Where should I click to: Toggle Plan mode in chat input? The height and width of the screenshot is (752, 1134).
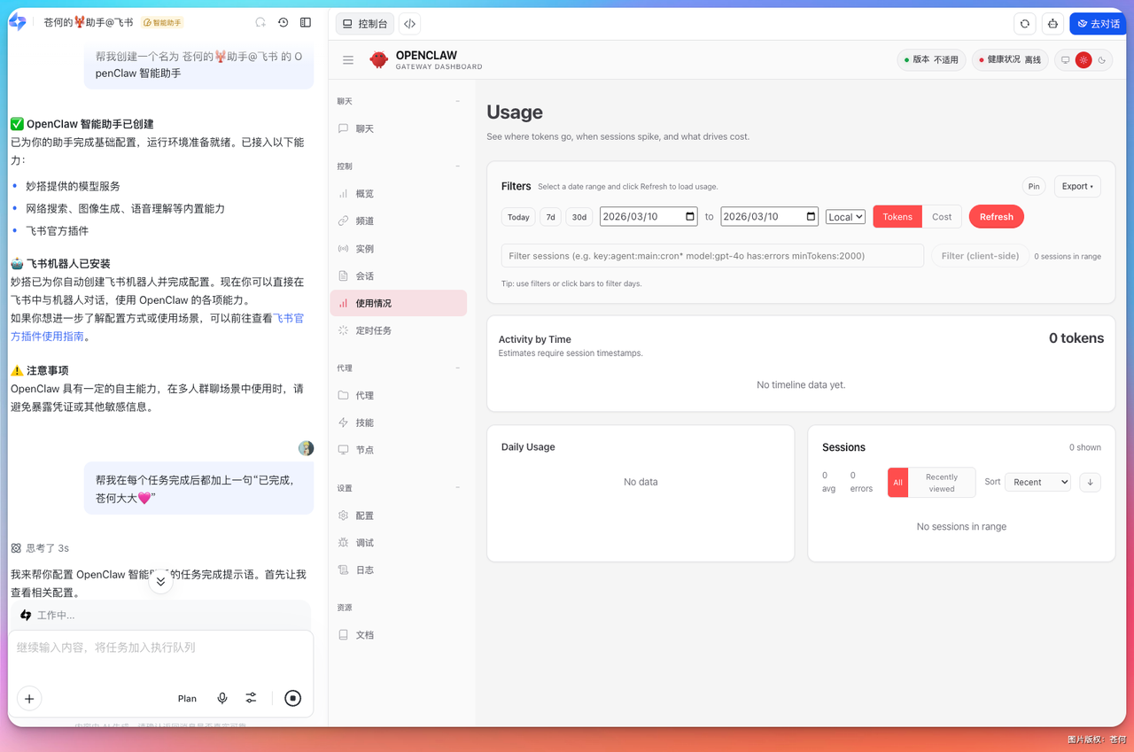tap(187, 699)
